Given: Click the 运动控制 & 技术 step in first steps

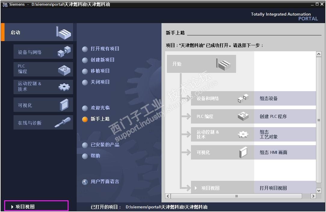Looking at the screenshot, I should (x=222, y=134).
